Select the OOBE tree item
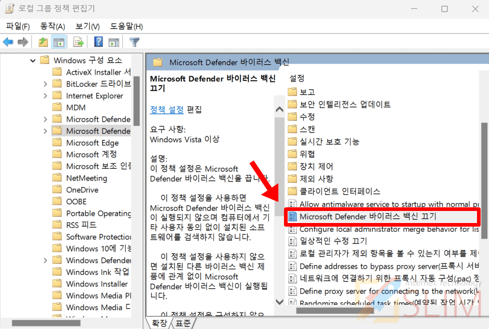Image resolution: width=489 pixels, height=329 pixels. pos(70,202)
